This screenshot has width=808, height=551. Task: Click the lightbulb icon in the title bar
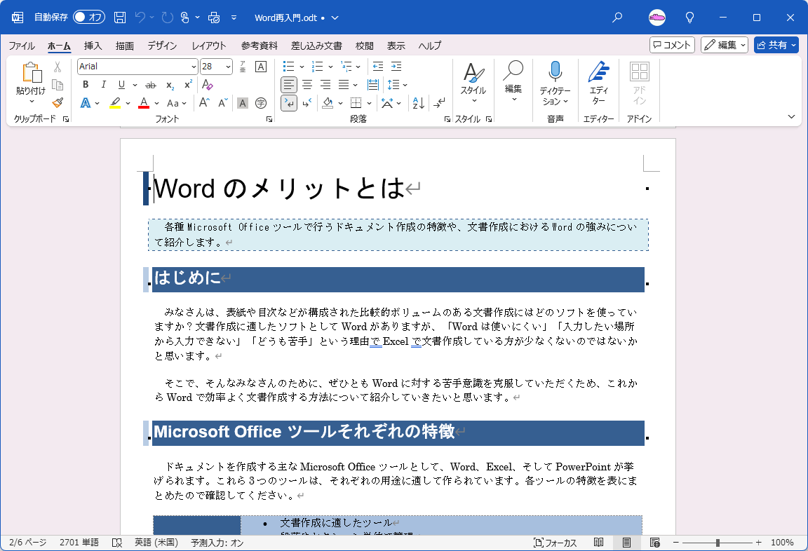coord(689,18)
